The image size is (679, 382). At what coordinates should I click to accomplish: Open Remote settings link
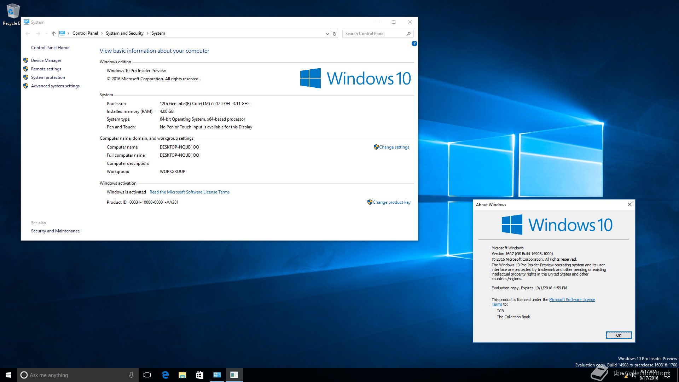(46, 69)
